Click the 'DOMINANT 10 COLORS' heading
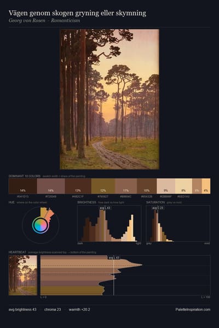Viewport: 219px width, 328px height. tap(25, 176)
